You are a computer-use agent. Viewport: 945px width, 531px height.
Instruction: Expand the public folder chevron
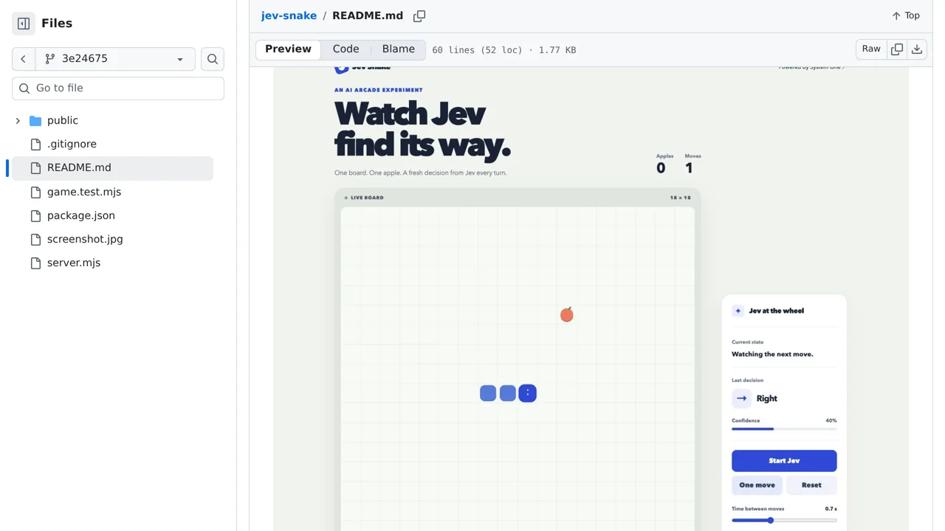pos(18,120)
